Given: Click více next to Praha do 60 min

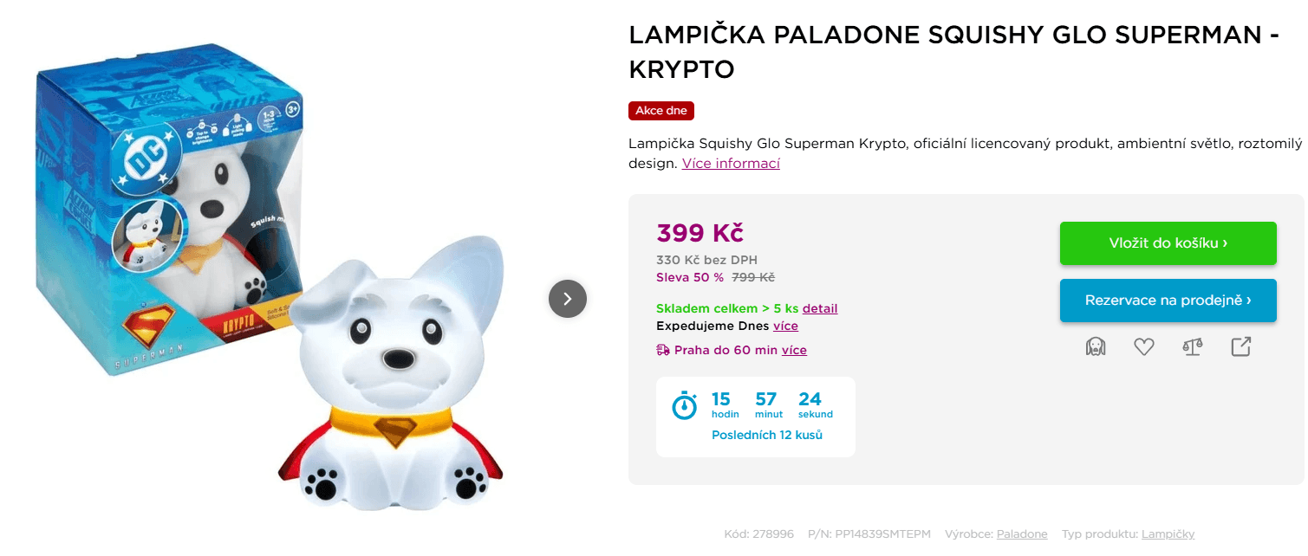Looking at the screenshot, I should (794, 350).
